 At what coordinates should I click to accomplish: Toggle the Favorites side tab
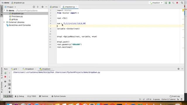[1, 87]
